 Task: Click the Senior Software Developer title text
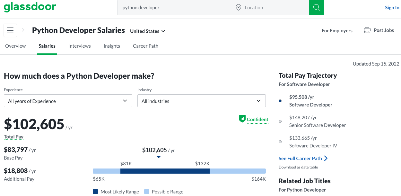(318, 125)
